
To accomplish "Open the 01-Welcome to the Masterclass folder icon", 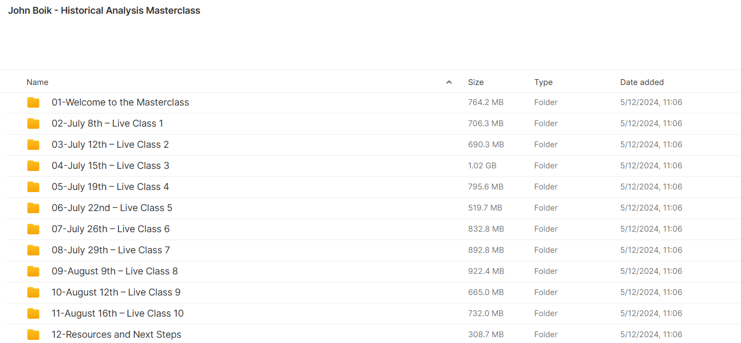I will [33, 102].
